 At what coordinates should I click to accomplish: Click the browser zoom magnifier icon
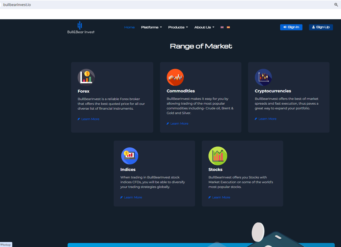pyautogui.click(x=336, y=5)
